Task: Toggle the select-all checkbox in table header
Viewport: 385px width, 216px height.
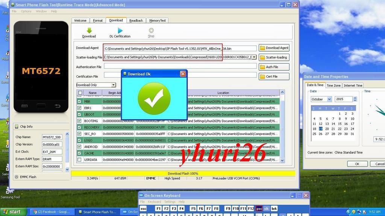Action: pos(80,93)
